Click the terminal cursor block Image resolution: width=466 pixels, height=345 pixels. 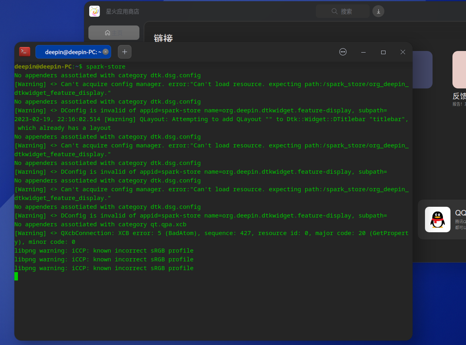pos(16,276)
